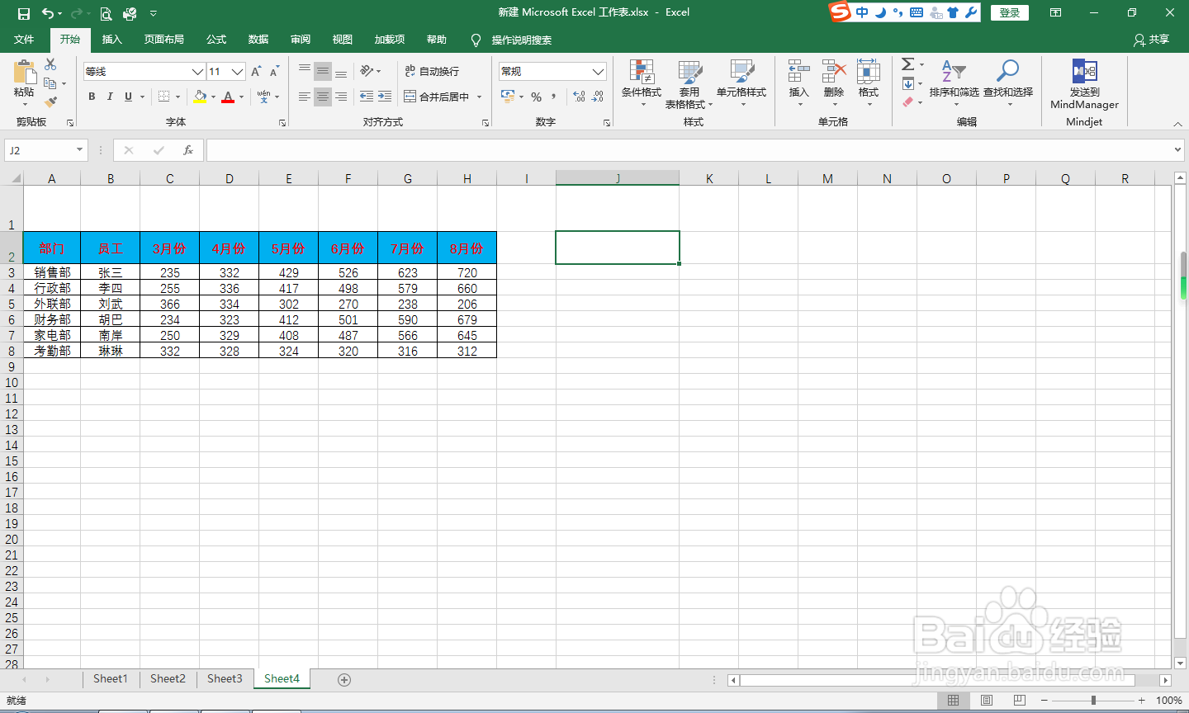Toggle right text alignment
Image resolution: width=1189 pixels, height=713 pixels.
(x=341, y=97)
